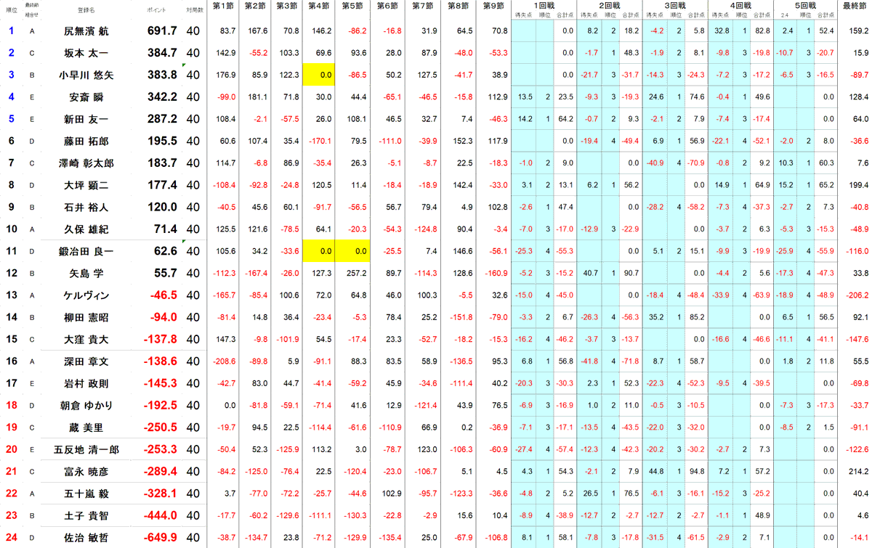
Task: Click 最終節 score 214.2 for 富永 暁彦
Action: pyautogui.click(x=857, y=472)
